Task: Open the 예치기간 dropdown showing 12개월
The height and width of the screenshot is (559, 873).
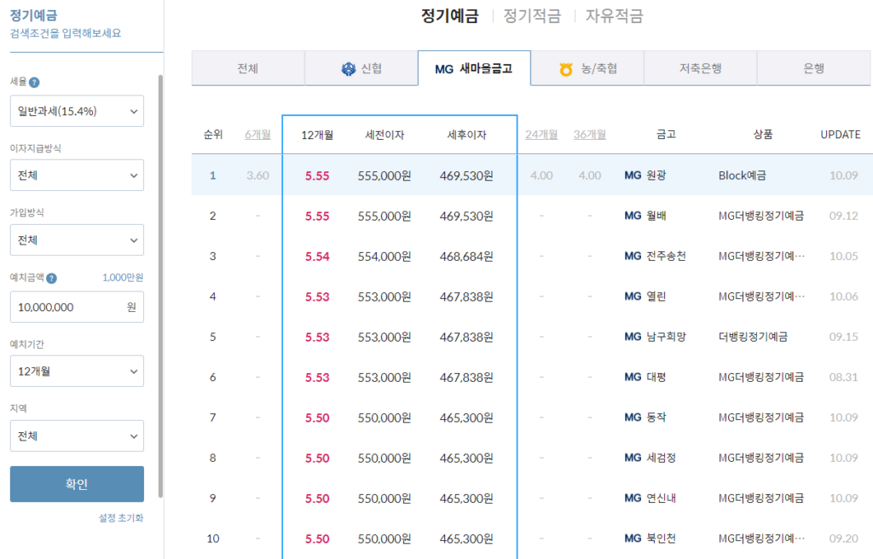Action: pyautogui.click(x=77, y=371)
